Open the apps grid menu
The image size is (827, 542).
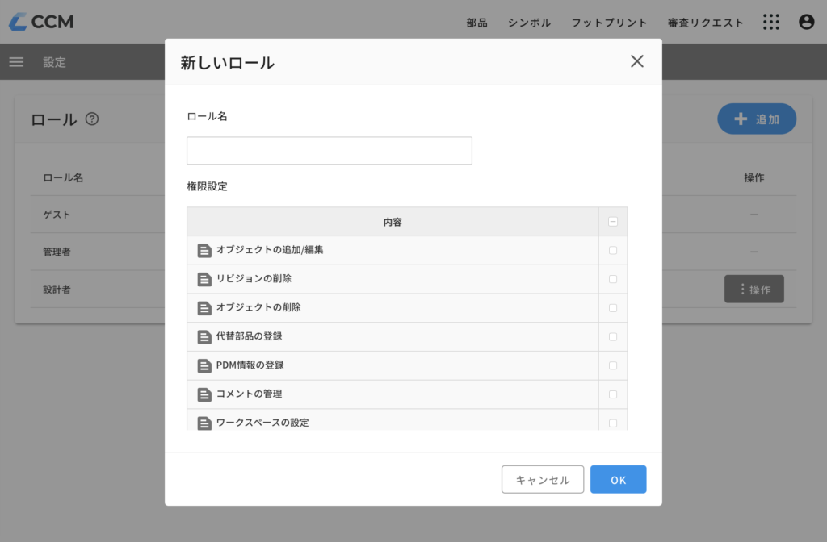tap(771, 22)
